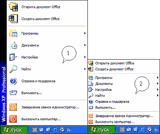The height and width of the screenshot is (134, 160).
Task: Choose 'Программы' label in the large-icon menu
Action: [x=30, y=33]
